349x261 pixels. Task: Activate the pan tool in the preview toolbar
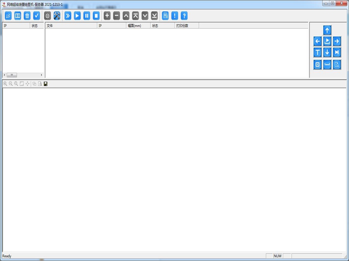click(27, 84)
